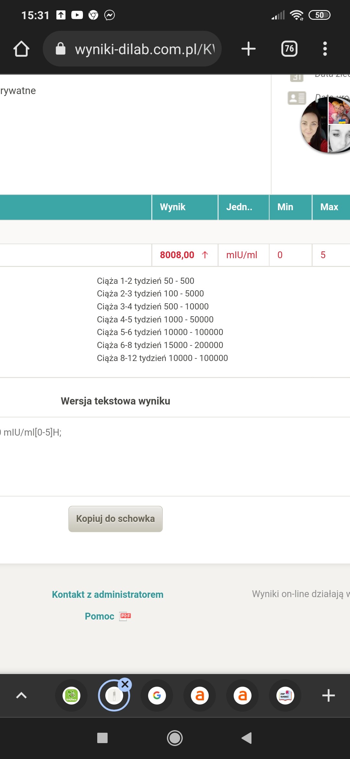Click the PDF icon beside Pomoc
Viewport: 350px width, 759px height.
pyautogui.click(x=125, y=616)
